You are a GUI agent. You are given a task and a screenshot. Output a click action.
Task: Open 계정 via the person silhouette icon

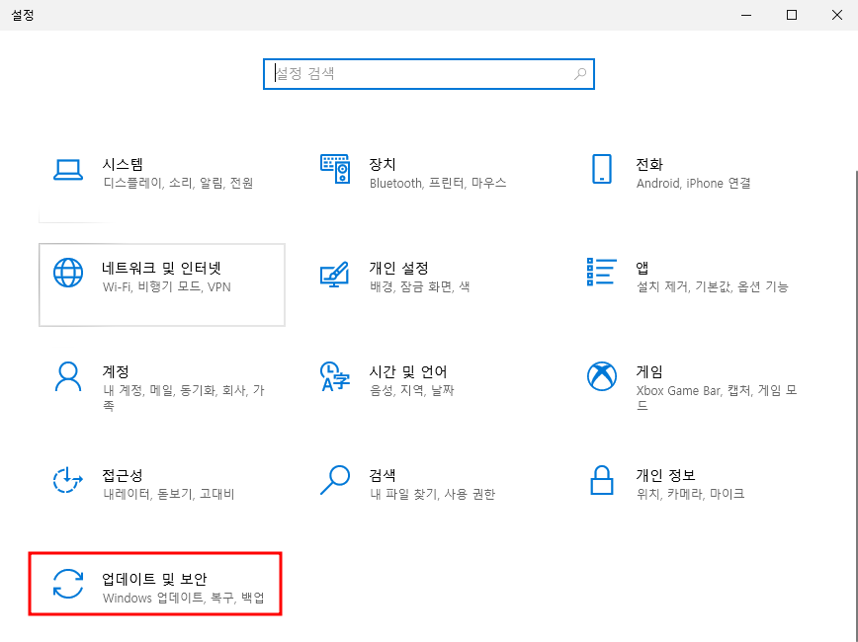(x=67, y=376)
